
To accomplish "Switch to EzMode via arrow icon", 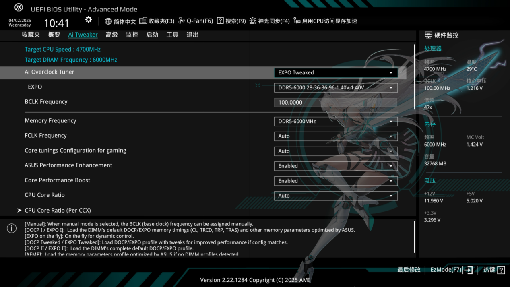I will tap(468, 270).
